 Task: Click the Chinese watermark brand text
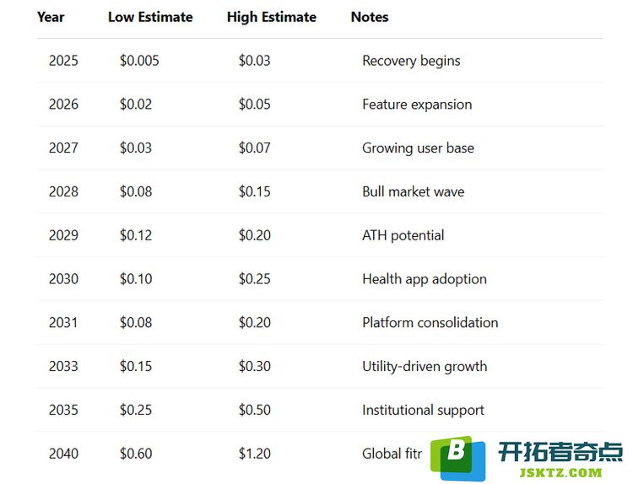point(560,452)
